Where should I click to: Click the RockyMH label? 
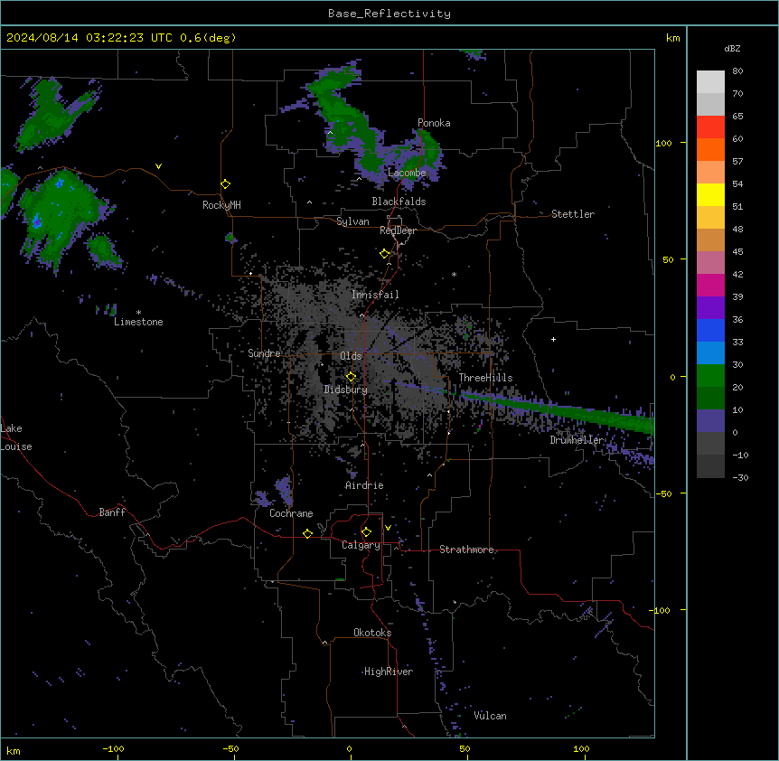221,205
